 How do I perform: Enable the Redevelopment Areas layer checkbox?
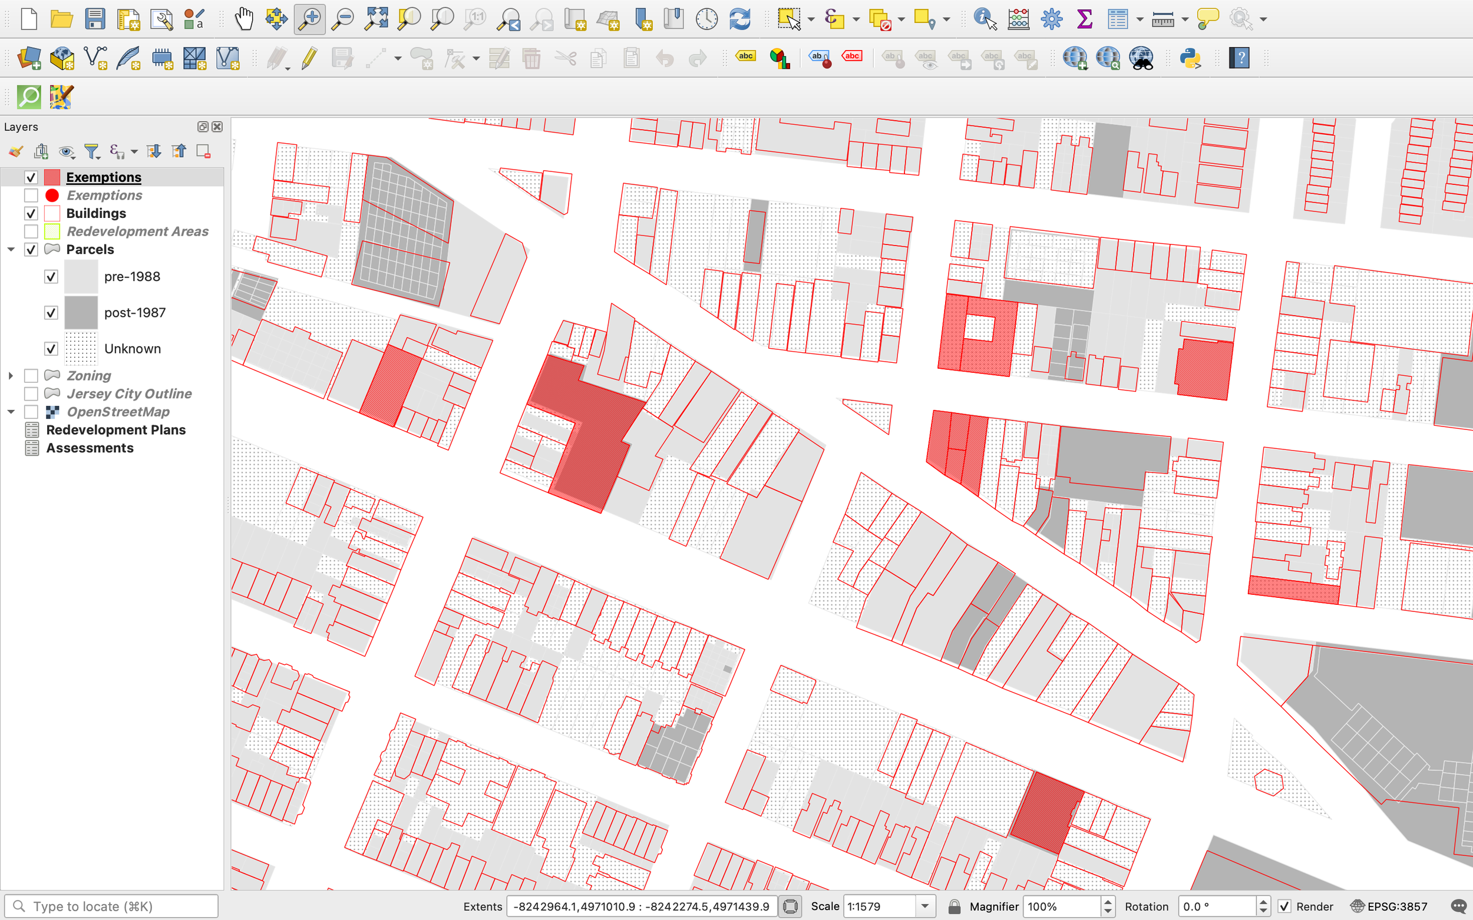31,232
